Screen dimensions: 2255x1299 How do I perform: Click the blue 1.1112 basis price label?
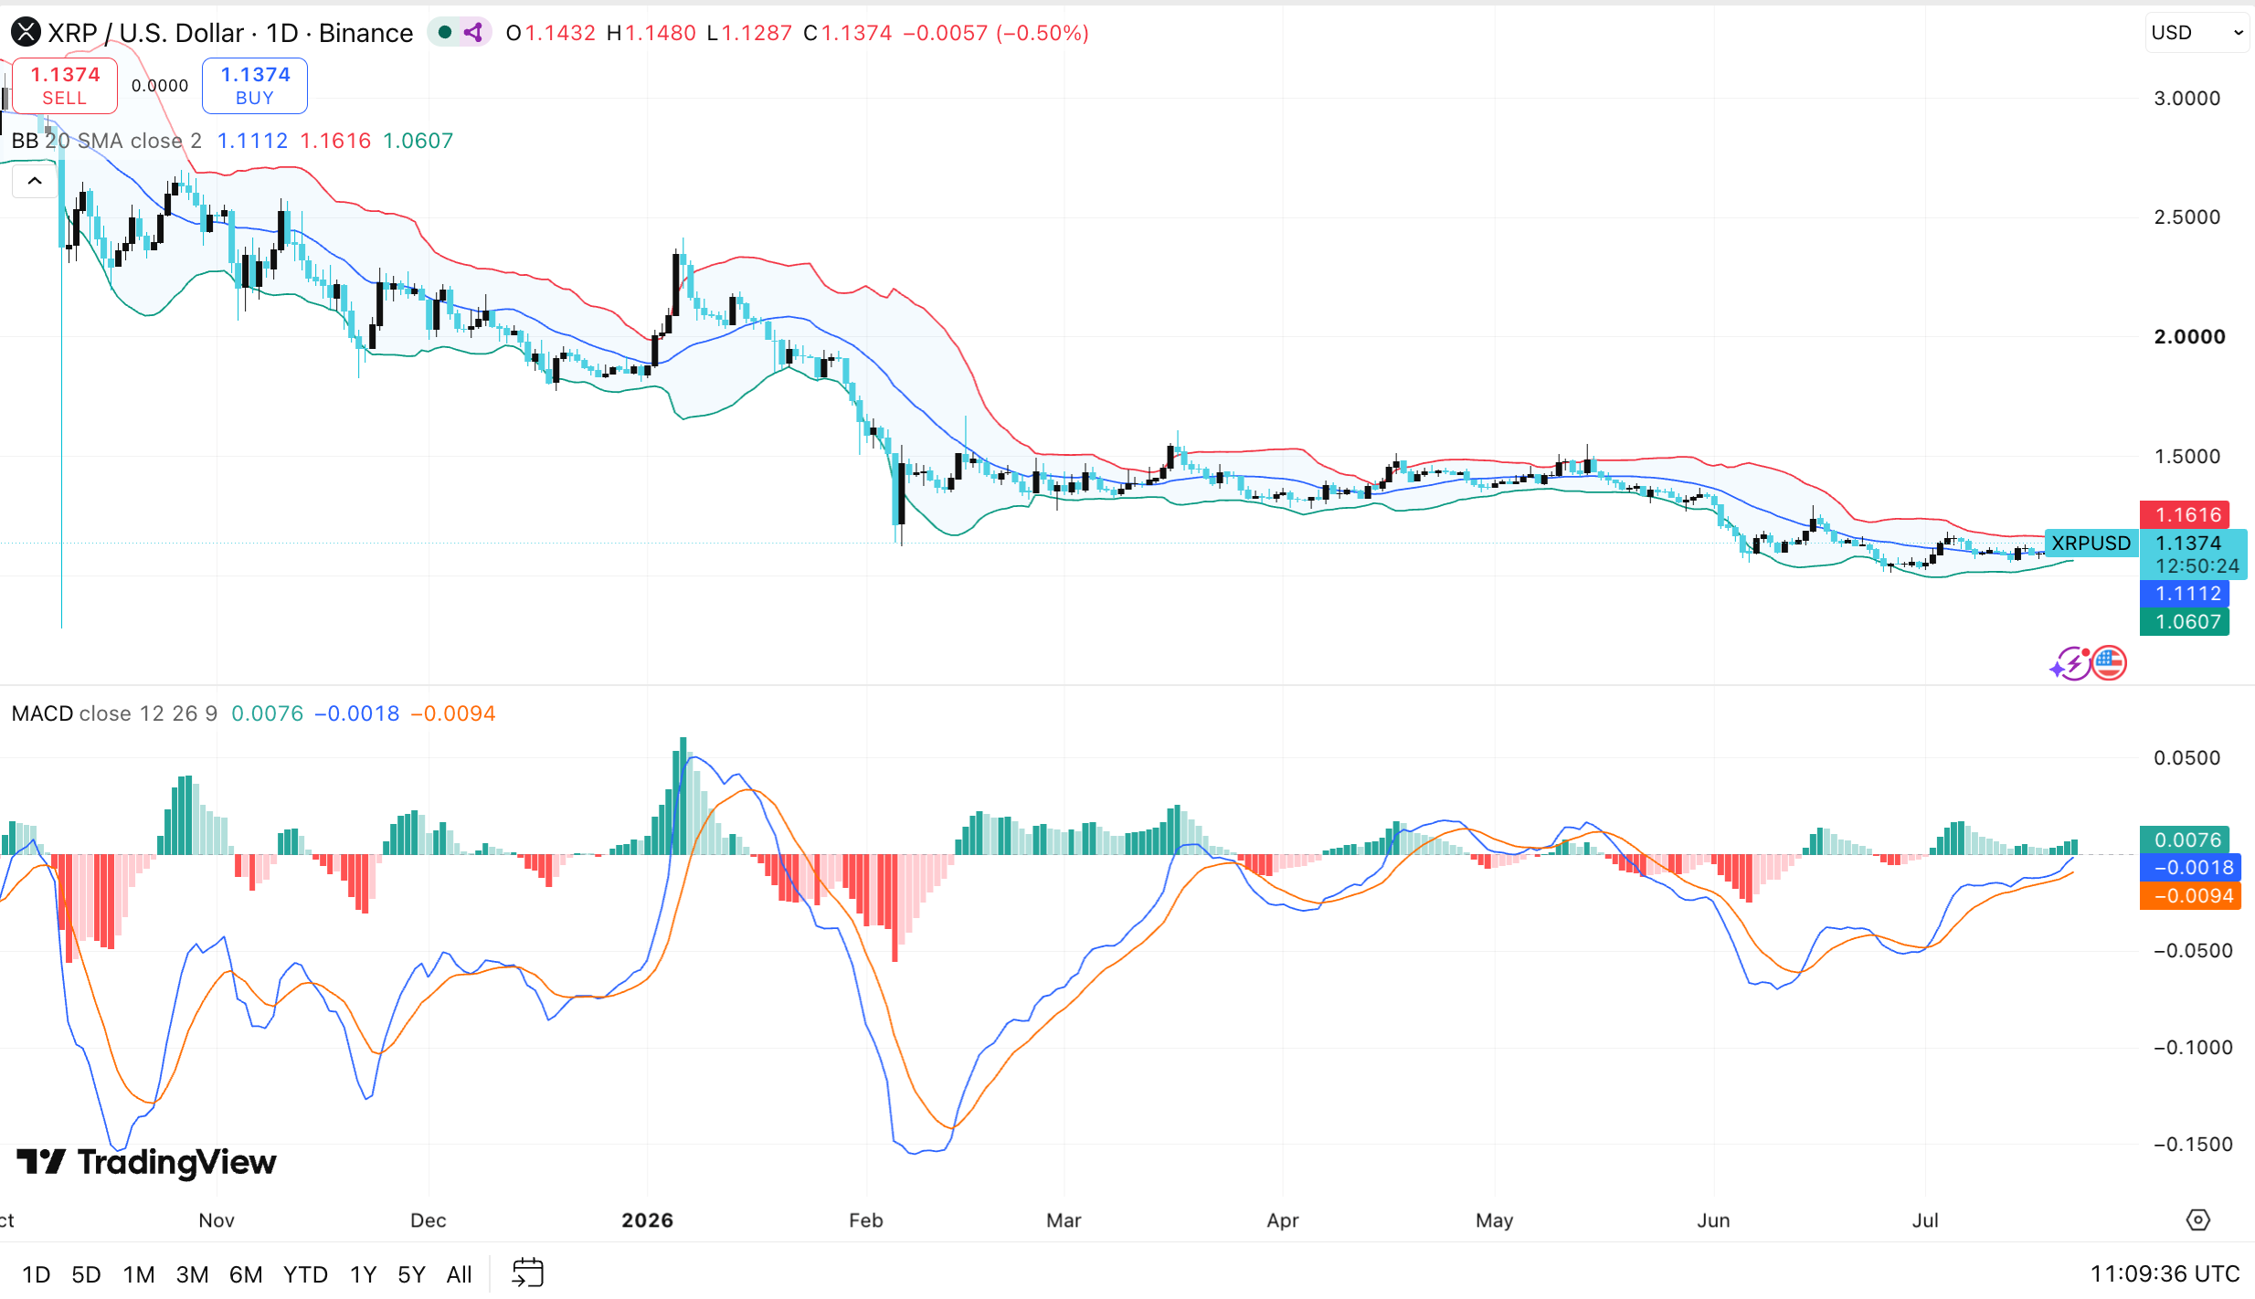(x=2185, y=593)
